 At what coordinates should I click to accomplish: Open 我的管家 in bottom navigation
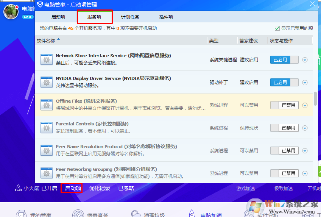(x=34, y=214)
